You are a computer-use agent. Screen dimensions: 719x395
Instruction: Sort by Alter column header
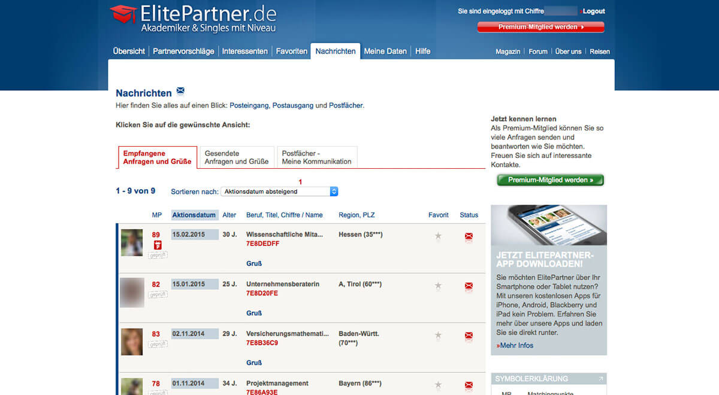[x=229, y=215]
